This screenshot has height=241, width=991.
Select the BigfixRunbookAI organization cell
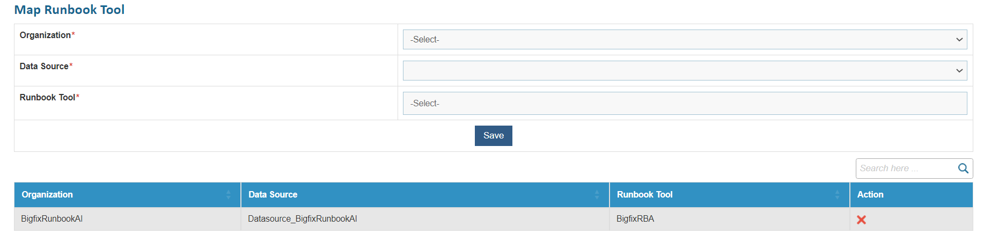click(52, 219)
